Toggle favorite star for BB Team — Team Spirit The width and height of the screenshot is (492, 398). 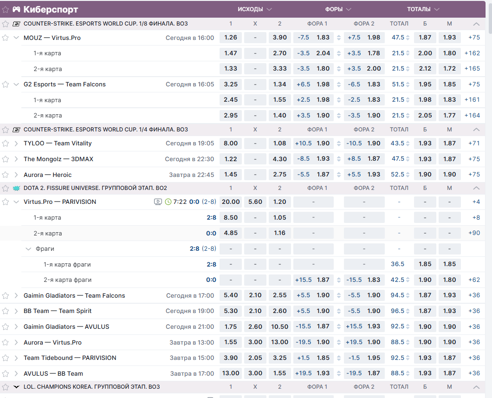tap(6, 311)
